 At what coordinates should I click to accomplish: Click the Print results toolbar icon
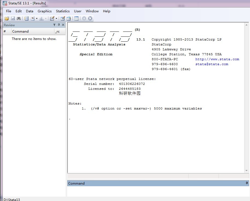pyautogui.click(x=19, y=18)
